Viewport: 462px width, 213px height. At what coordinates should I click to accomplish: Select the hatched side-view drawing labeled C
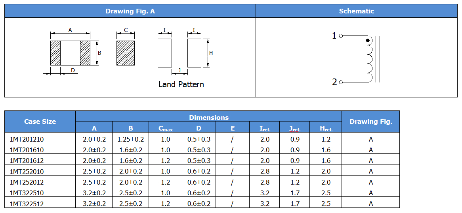[126, 53]
